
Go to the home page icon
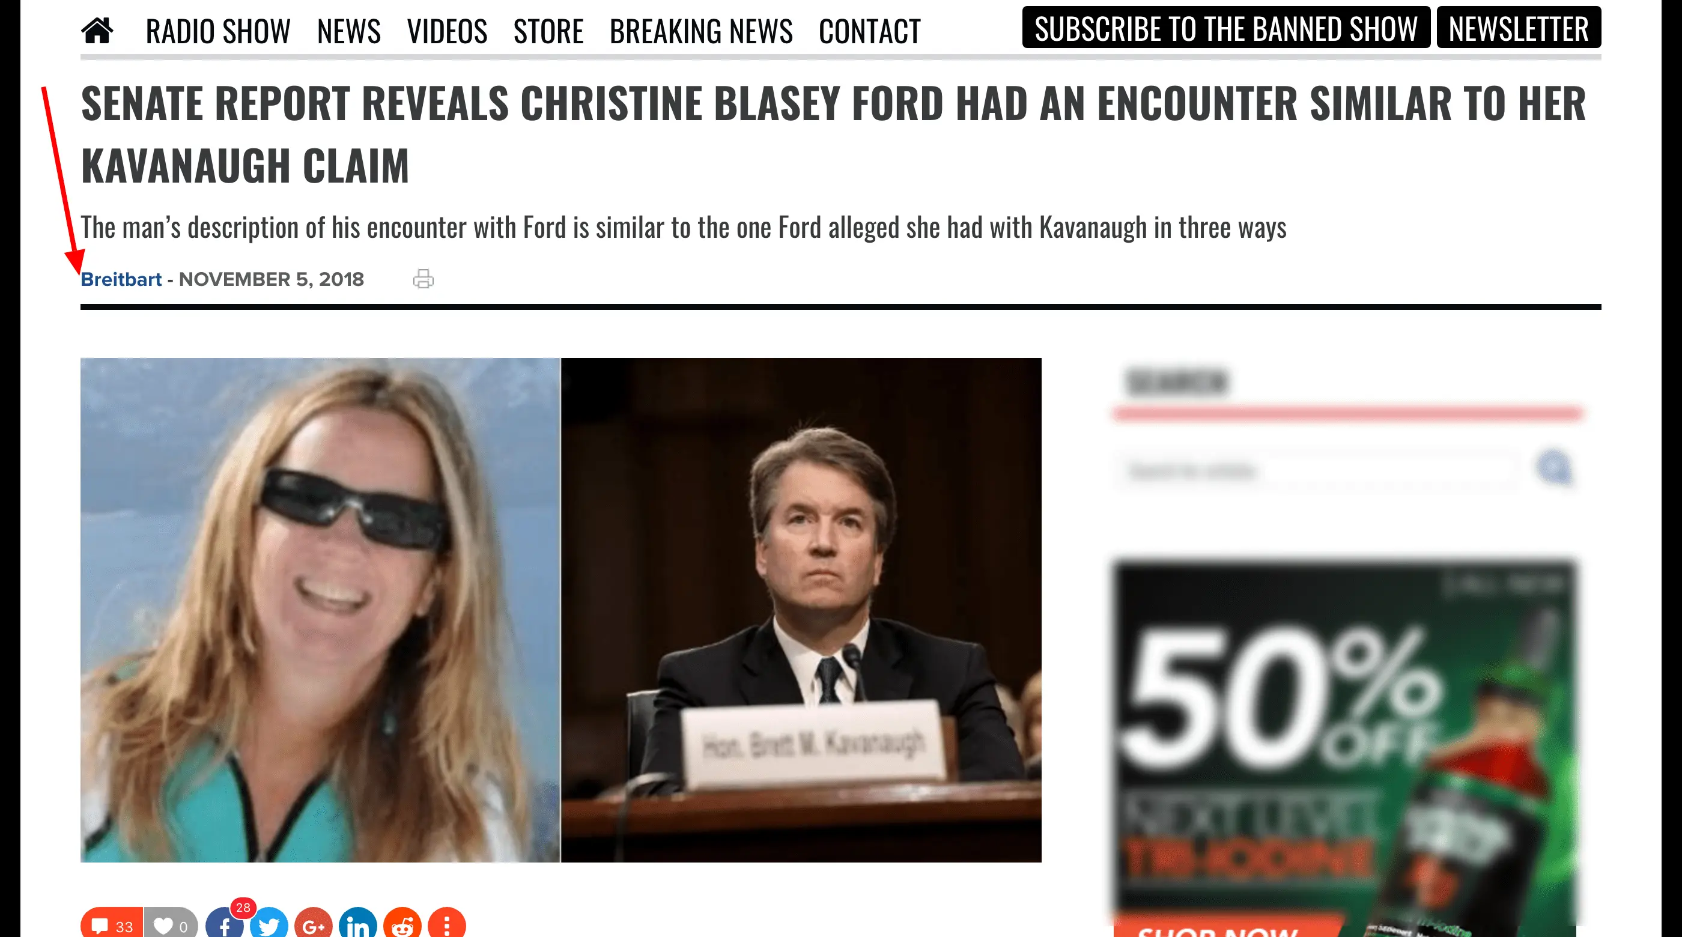coord(97,31)
